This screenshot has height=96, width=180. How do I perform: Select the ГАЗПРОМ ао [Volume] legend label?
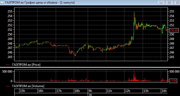click(28, 86)
